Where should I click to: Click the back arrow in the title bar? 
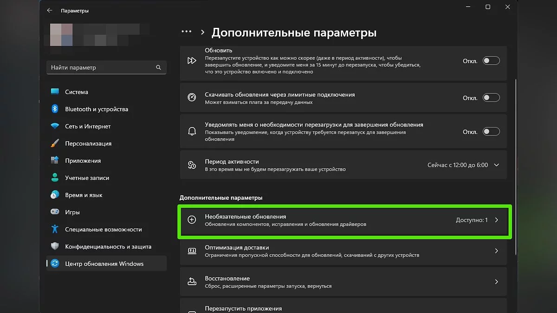[x=50, y=10]
